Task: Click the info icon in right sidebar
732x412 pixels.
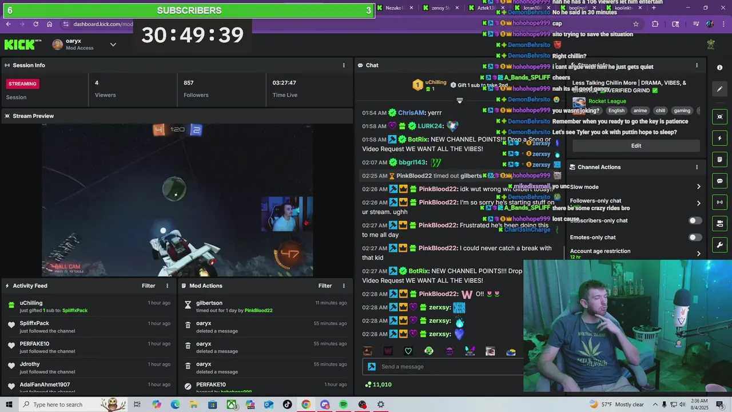Action: (x=719, y=68)
